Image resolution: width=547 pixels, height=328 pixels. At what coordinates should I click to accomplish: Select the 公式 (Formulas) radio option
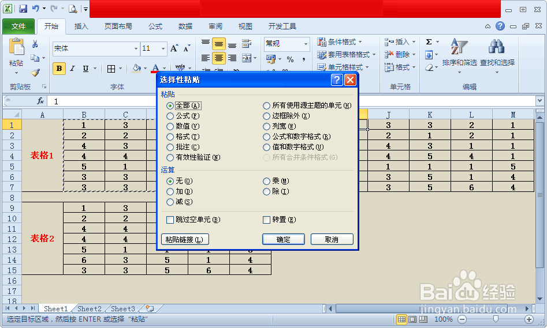pos(170,116)
